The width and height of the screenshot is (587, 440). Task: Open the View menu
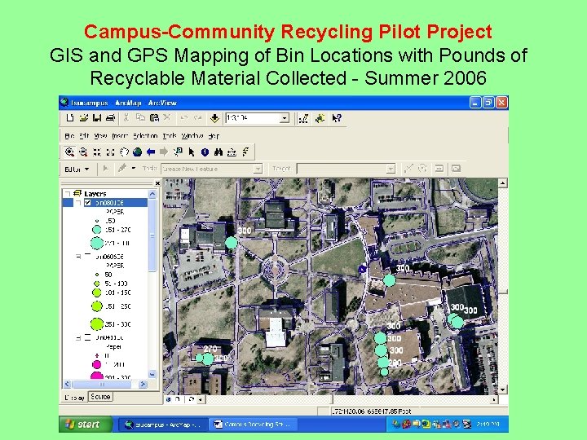coord(100,136)
